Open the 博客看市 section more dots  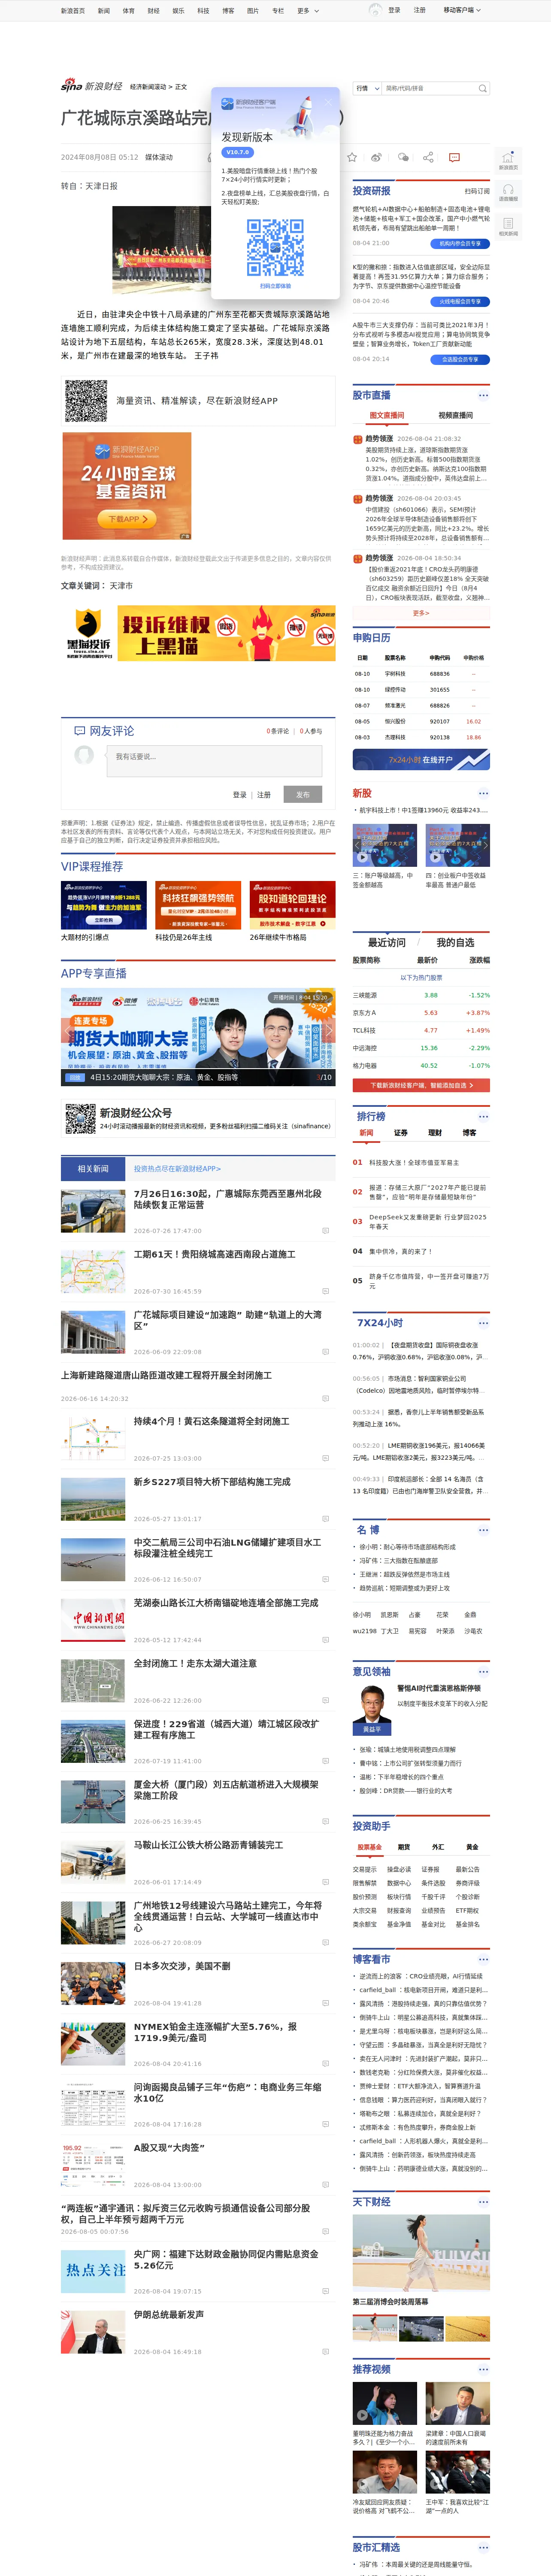click(483, 1959)
